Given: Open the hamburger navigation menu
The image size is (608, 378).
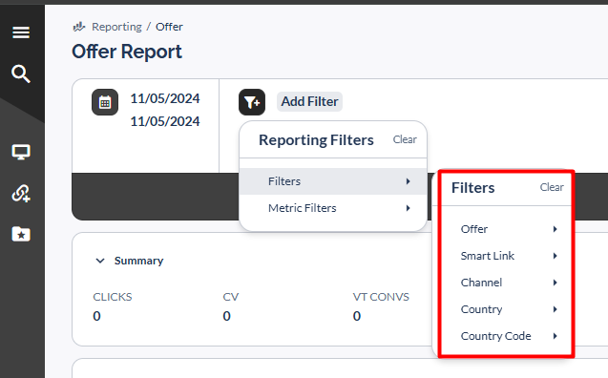Looking at the screenshot, I should click(21, 32).
